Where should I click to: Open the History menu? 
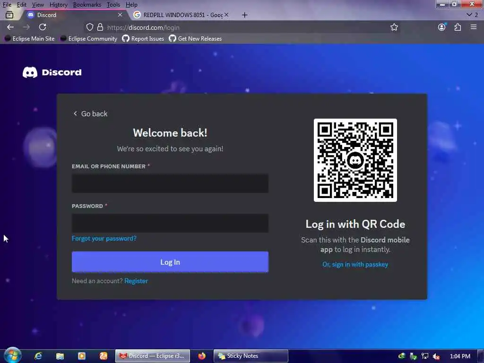pos(58,5)
